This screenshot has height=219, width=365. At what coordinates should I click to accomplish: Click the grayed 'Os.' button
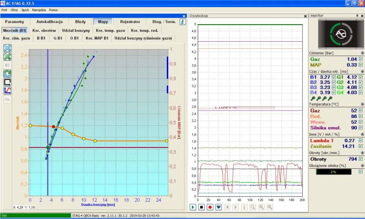(8, 100)
